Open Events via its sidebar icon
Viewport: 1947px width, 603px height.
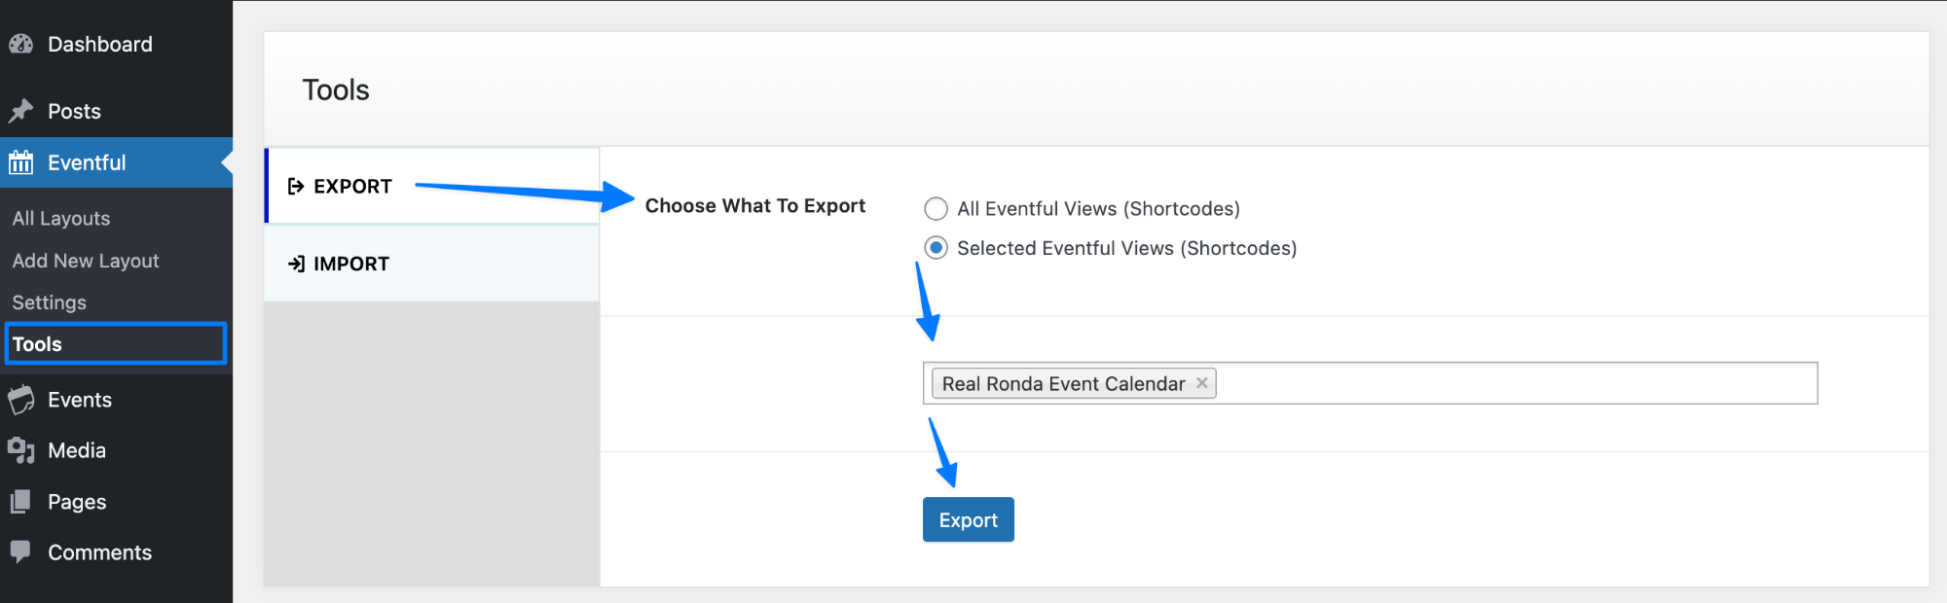coord(21,399)
